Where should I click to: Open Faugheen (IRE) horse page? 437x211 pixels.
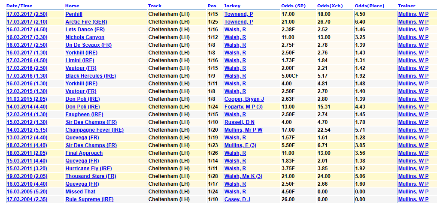pyautogui.click(x=84, y=115)
